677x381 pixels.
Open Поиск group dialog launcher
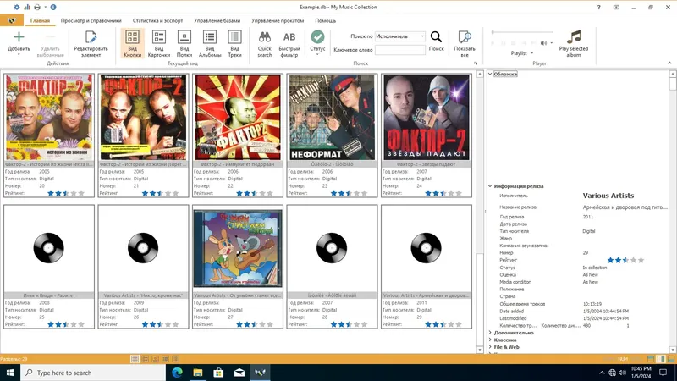point(476,63)
